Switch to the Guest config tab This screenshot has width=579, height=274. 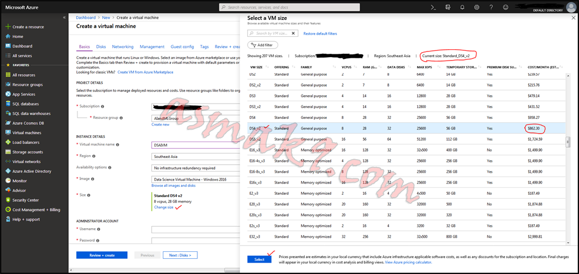182,46
